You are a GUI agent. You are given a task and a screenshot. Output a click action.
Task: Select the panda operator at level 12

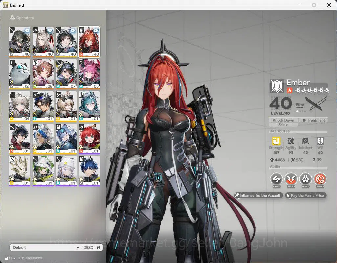coord(20,74)
